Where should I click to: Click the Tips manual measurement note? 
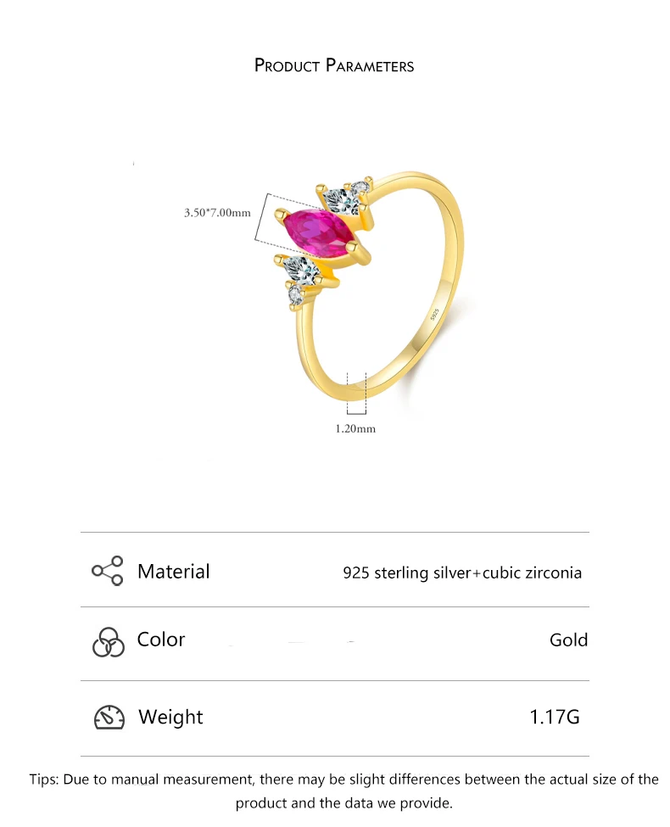[344, 791]
